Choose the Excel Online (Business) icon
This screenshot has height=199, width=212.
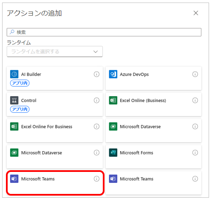pyautogui.click(x=113, y=100)
